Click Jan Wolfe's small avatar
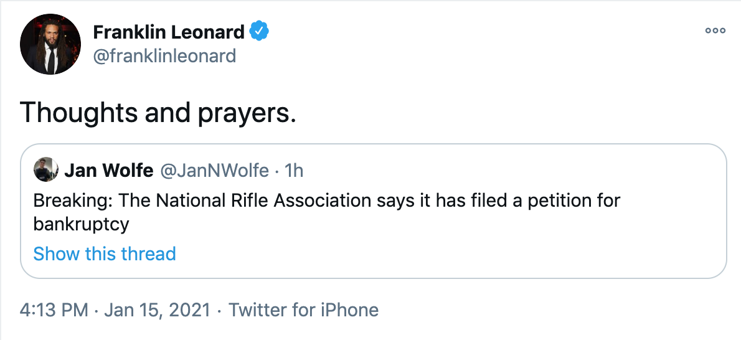This screenshot has height=340, width=741. point(45,170)
